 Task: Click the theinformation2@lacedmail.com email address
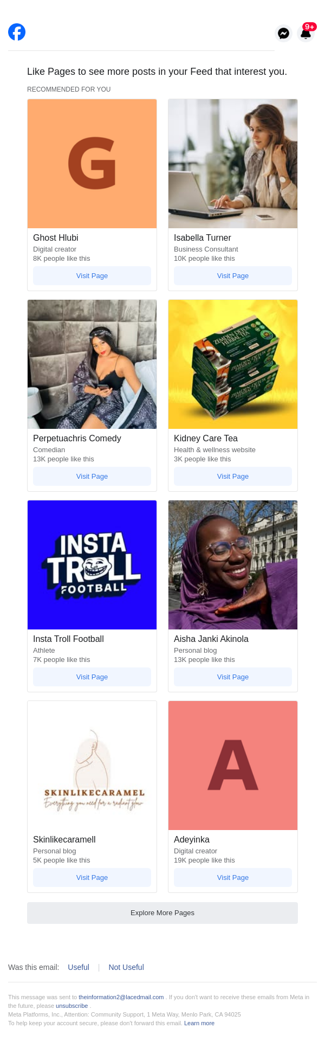point(121,997)
